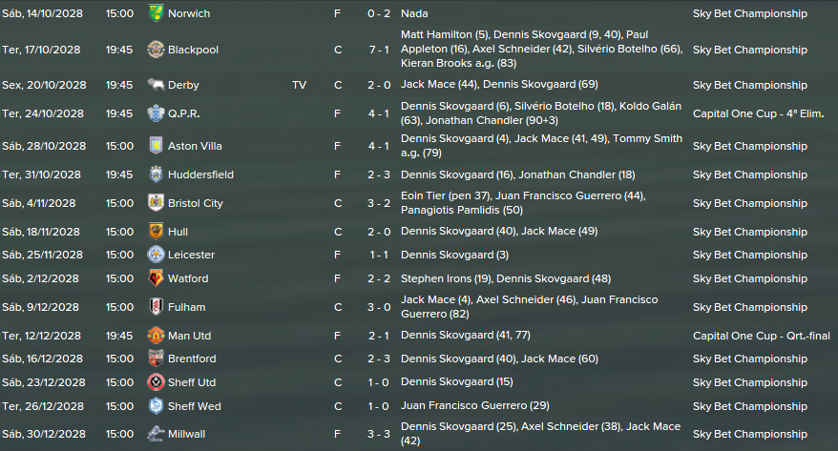The height and width of the screenshot is (451, 838).
Task: Select the Huddersfield crest icon
Action: pyautogui.click(x=156, y=174)
